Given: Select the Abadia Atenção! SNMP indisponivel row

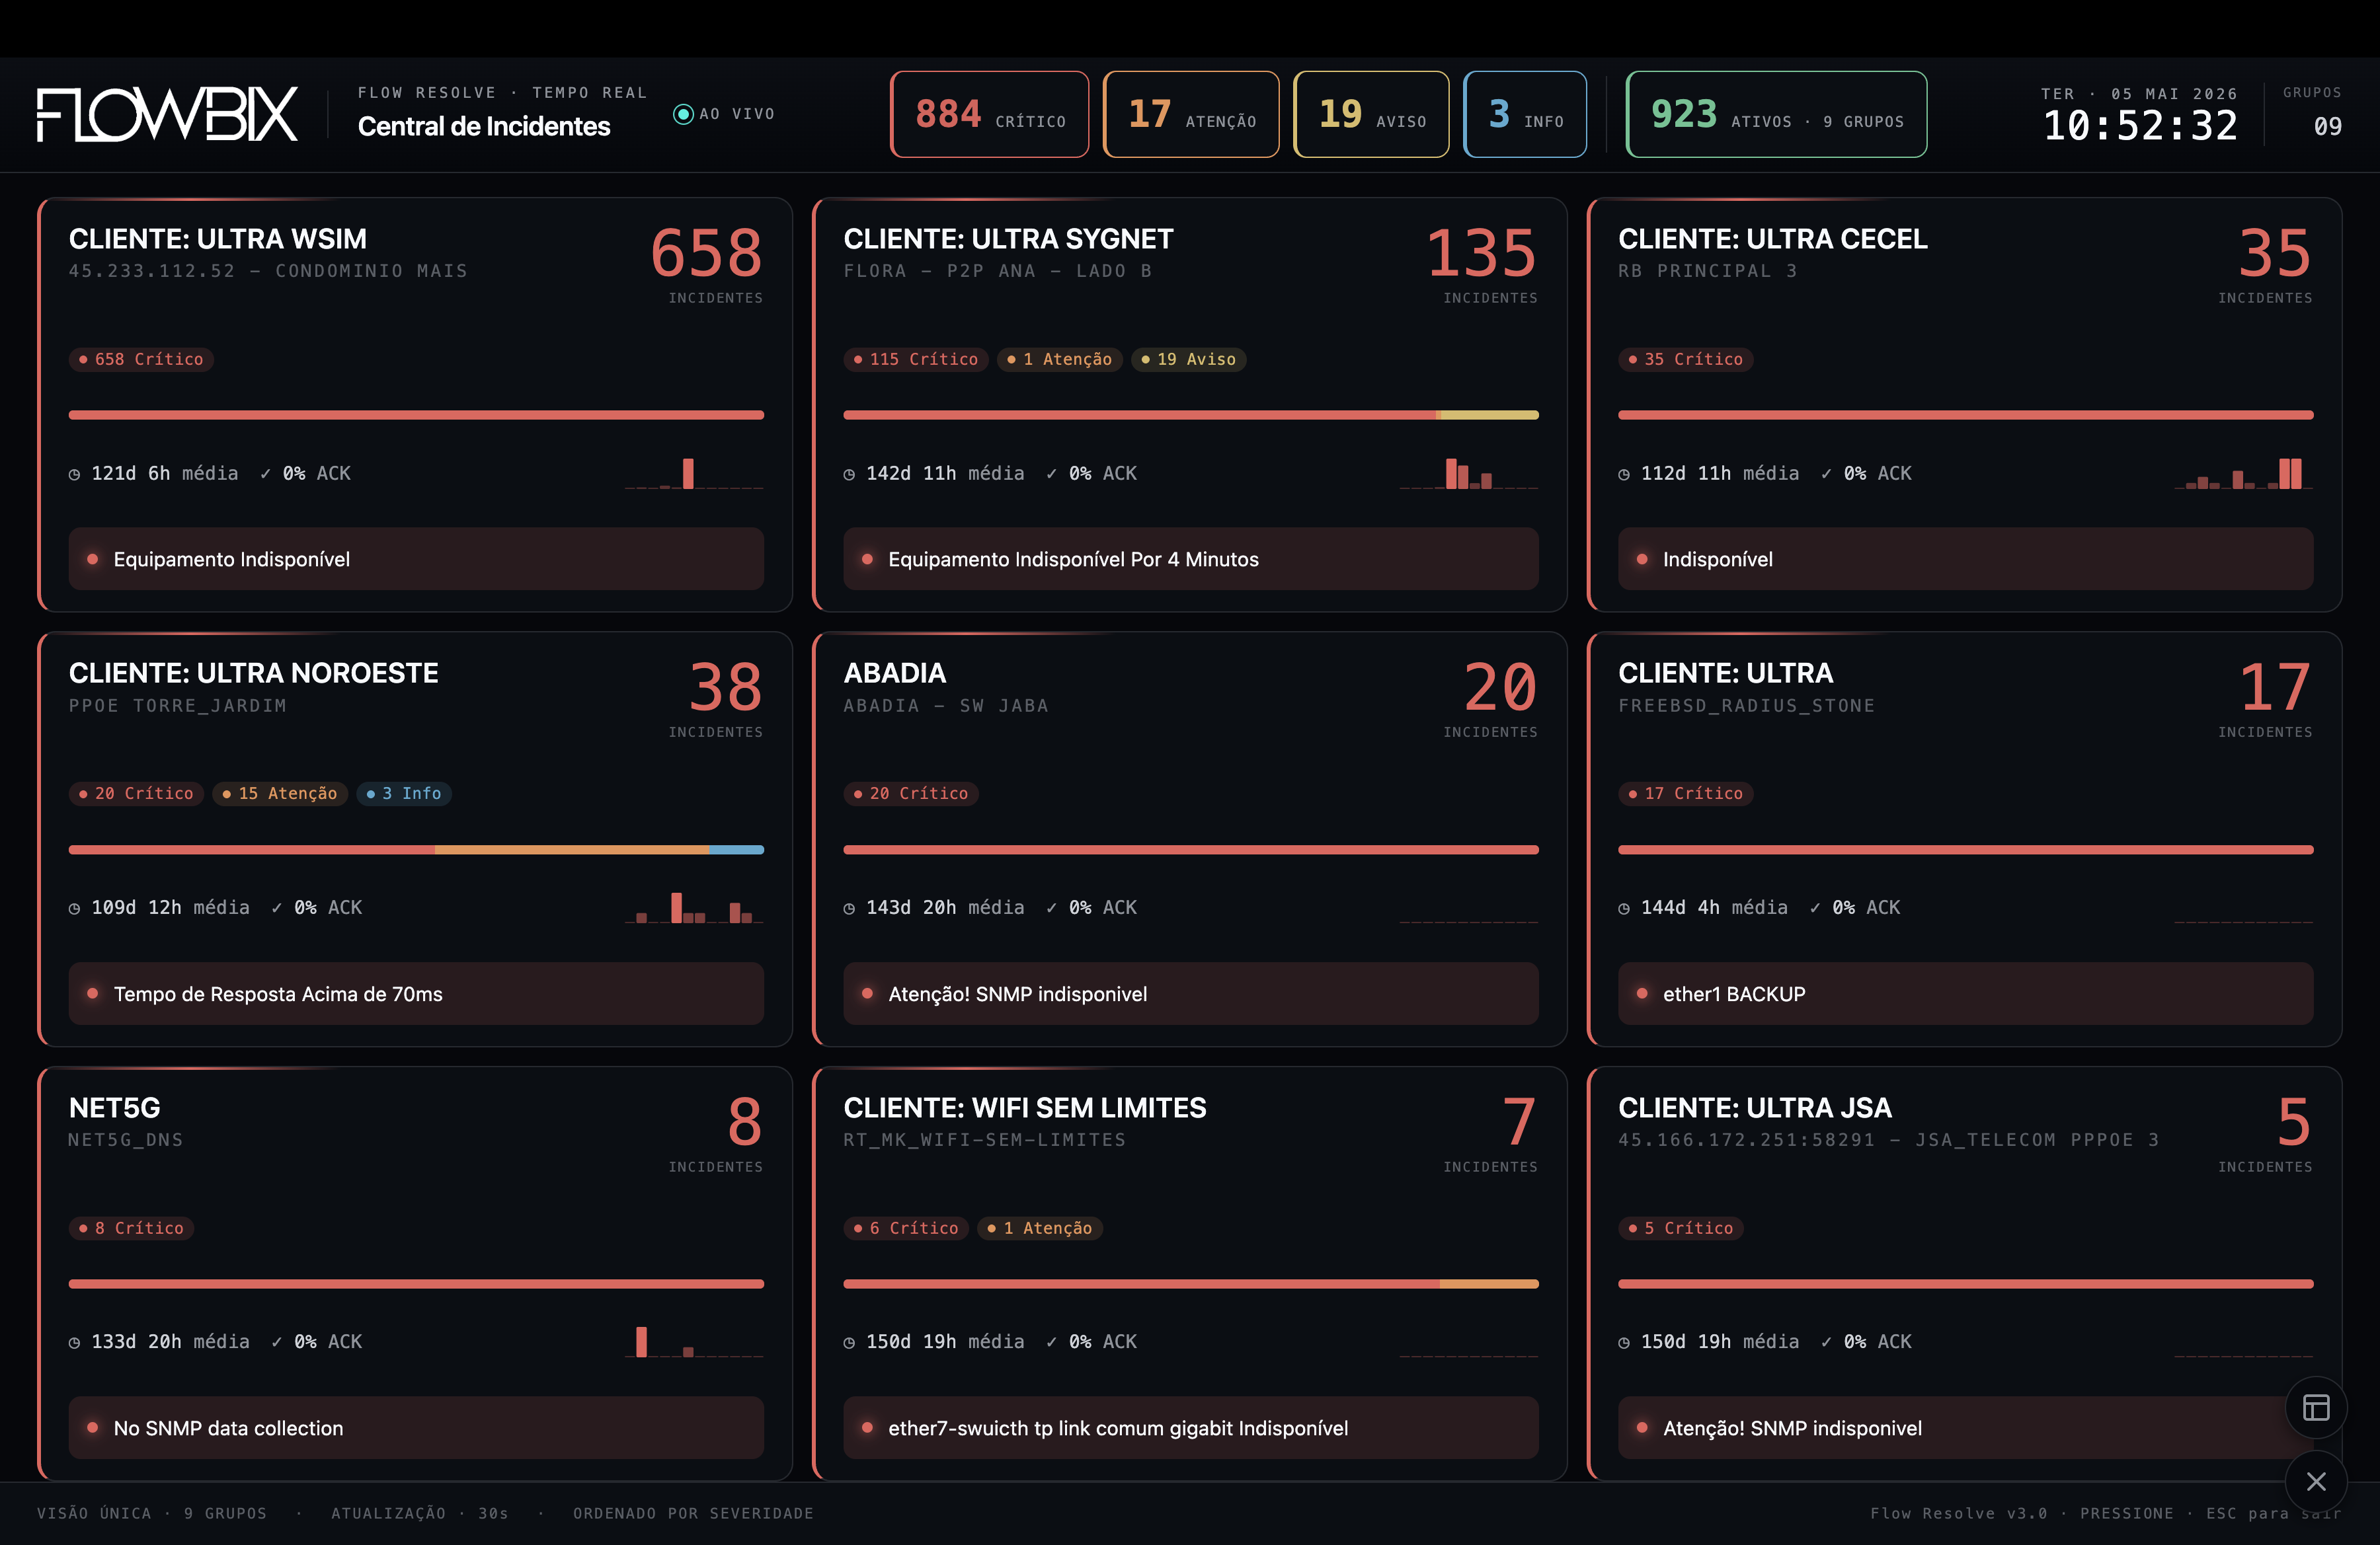Looking at the screenshot, I should click(1191, 993).
